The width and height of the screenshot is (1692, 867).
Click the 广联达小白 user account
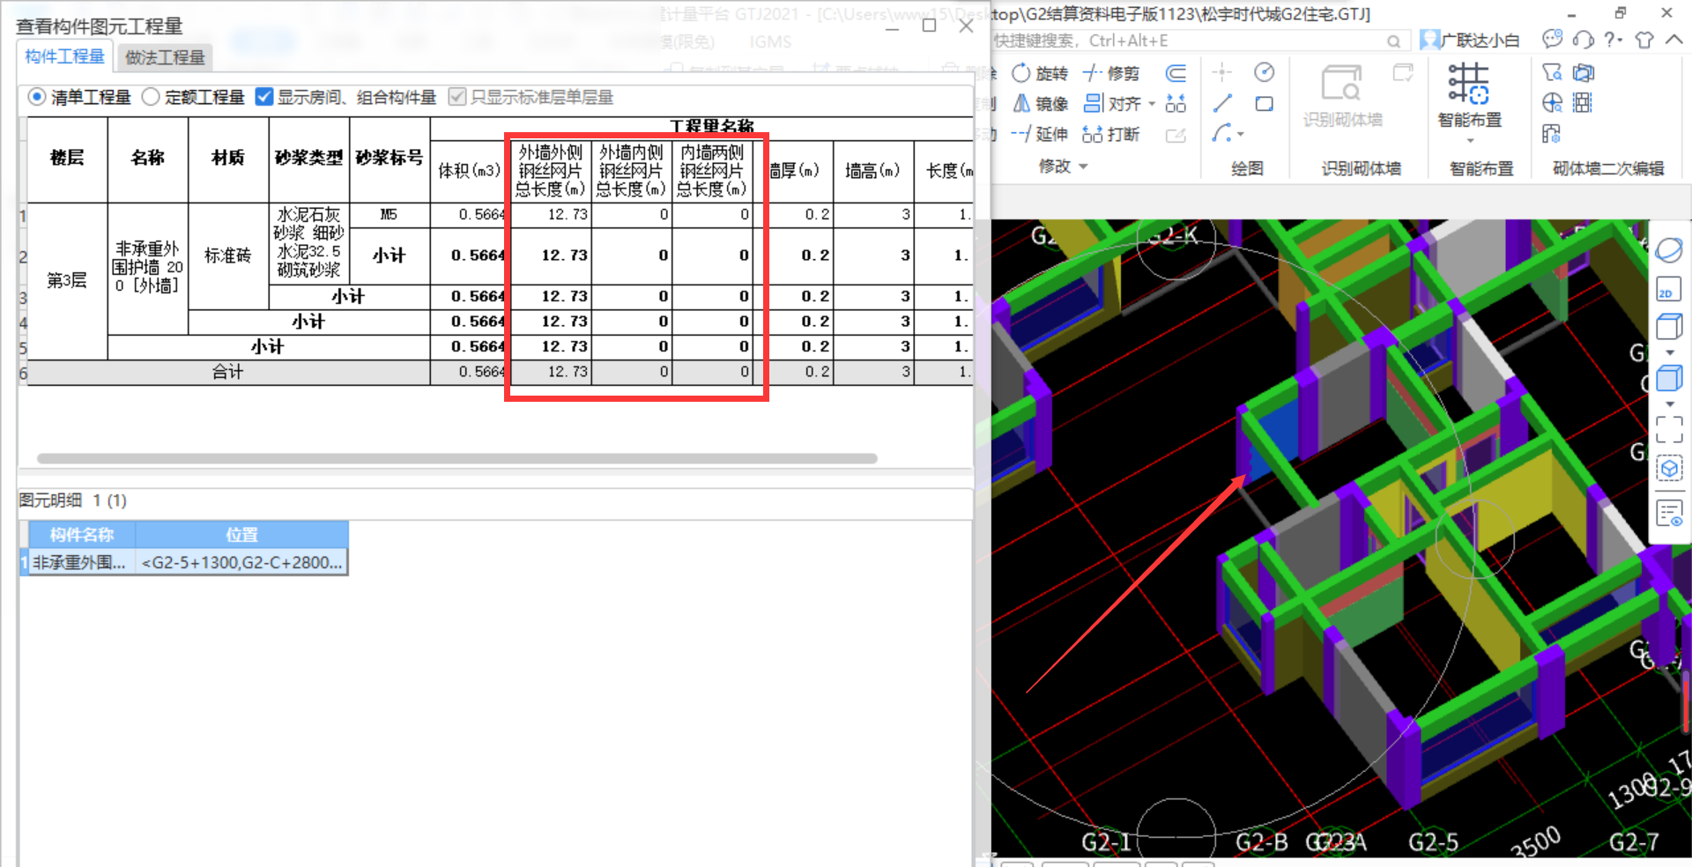(1469, 41)
